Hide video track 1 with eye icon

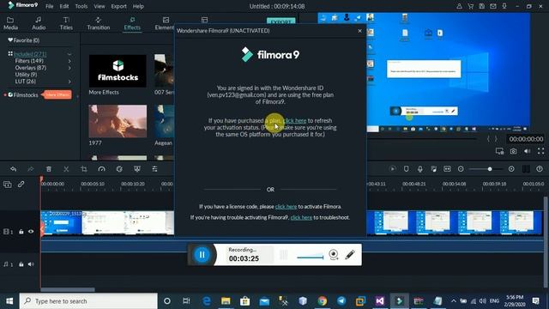[31, 231]
